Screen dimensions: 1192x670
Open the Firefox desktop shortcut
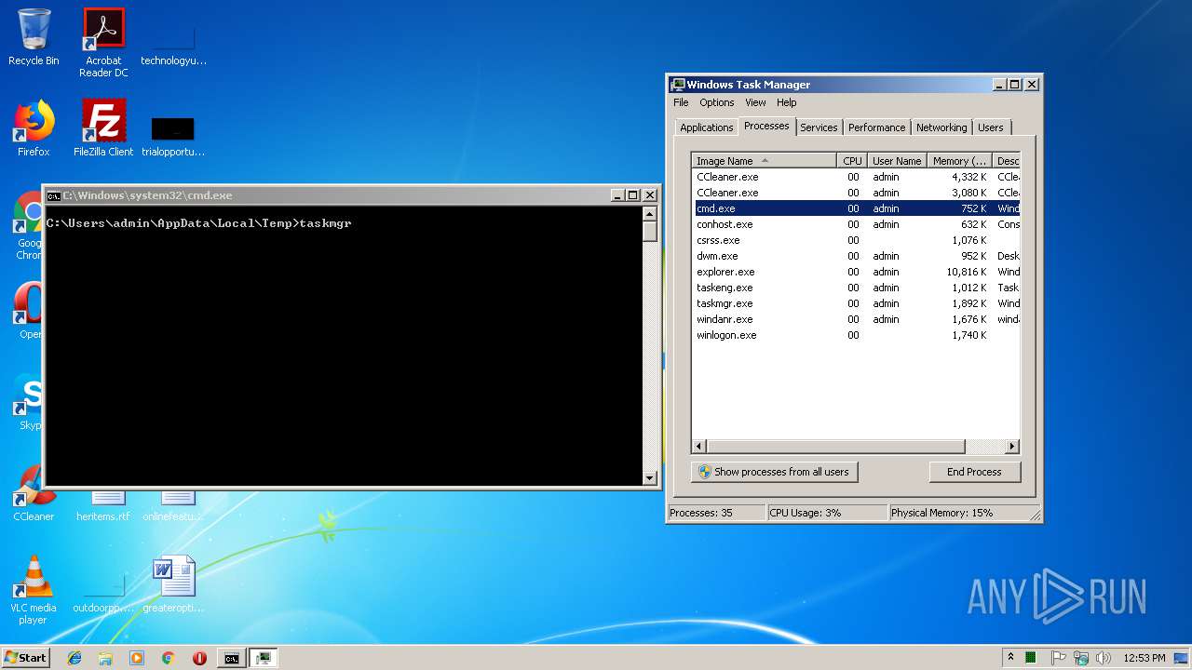pyautogui.click(x=34, y=128)
